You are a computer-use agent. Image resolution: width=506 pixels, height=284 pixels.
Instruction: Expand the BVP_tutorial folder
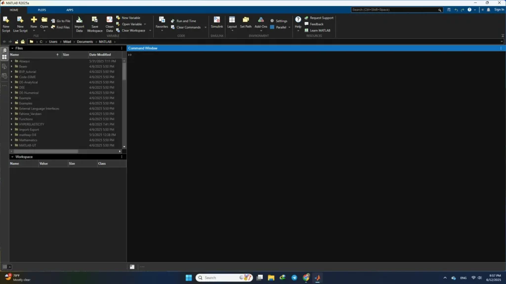tap(12, 71)
